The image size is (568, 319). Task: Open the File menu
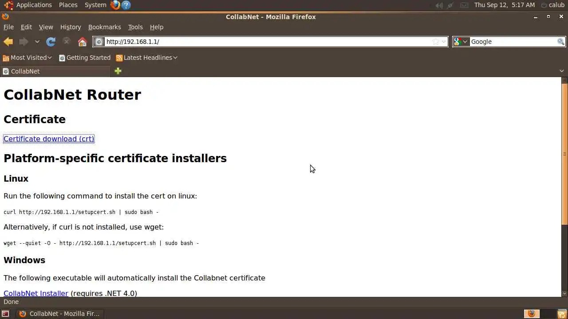point(8,27)
